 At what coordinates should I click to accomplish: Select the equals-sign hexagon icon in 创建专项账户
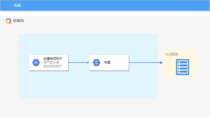(x=36, y=63)
